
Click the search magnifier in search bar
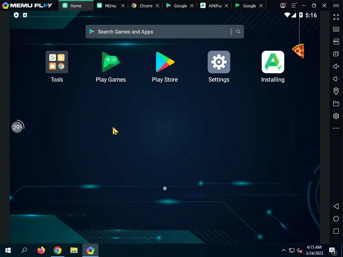click(x=238, y=32)
